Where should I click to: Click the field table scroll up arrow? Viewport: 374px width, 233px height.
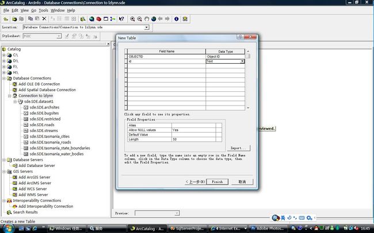(248, 51)
